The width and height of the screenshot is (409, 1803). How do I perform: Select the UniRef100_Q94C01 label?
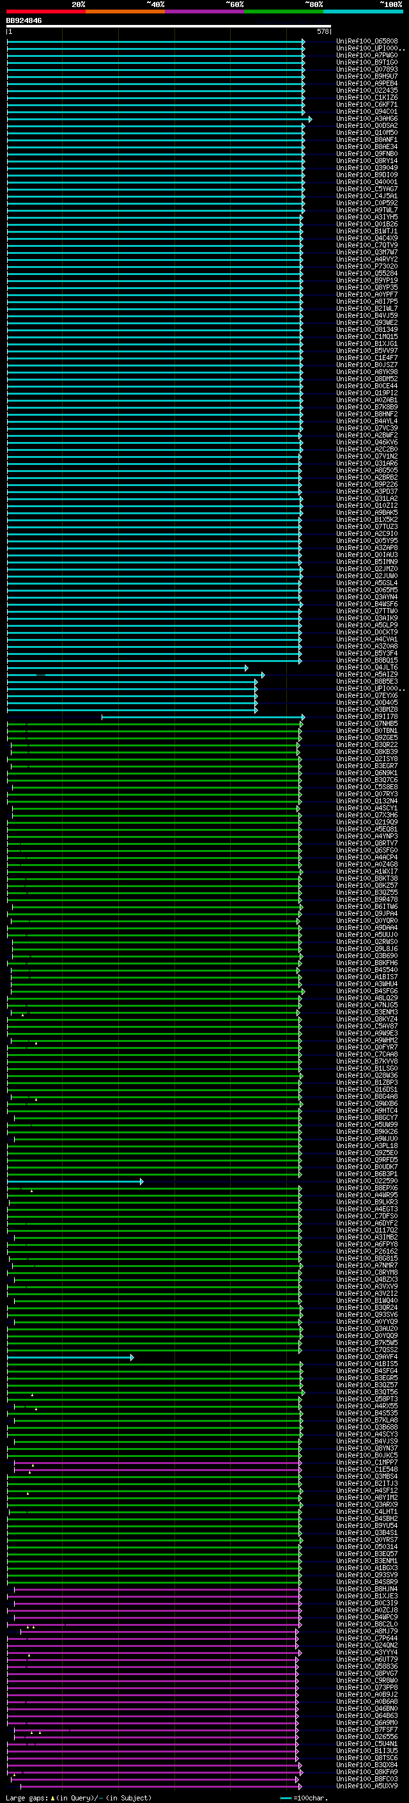[x=367, y=111]
